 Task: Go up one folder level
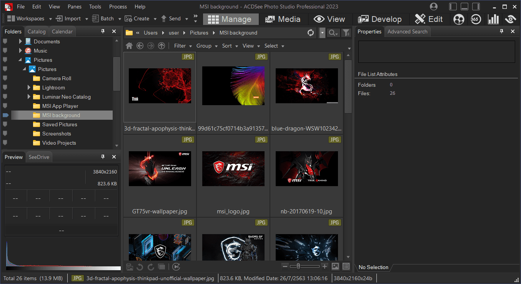click(161, 46)
